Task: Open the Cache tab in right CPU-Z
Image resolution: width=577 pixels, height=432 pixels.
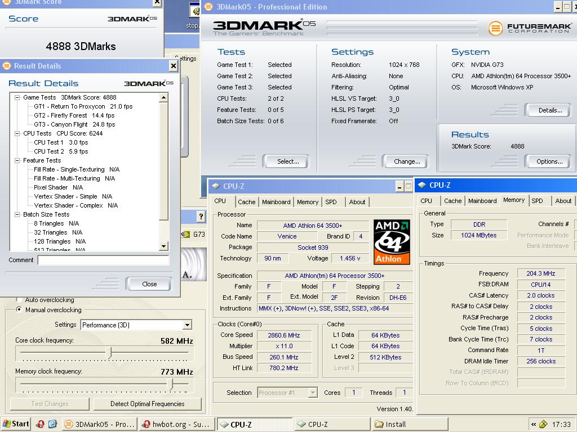Action: [x=452, y=201]
